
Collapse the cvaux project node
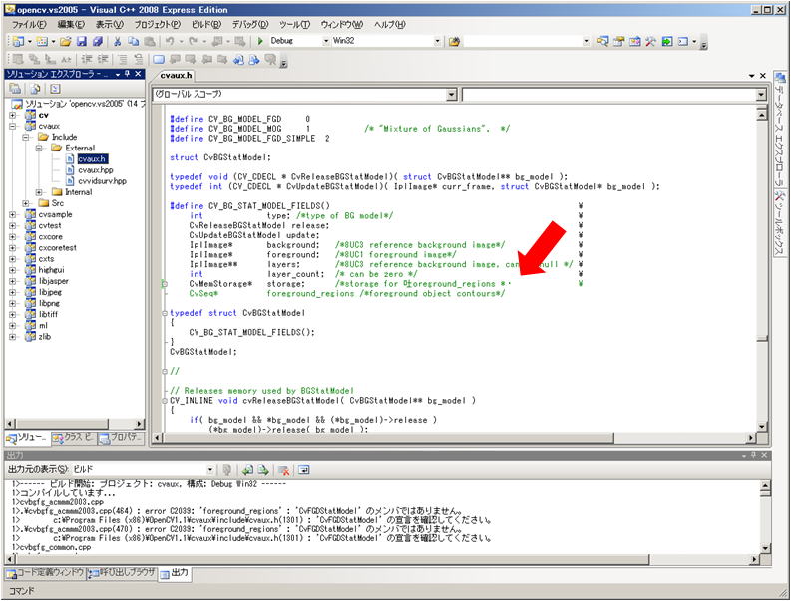pyautogui.click(x=12, y=126)
